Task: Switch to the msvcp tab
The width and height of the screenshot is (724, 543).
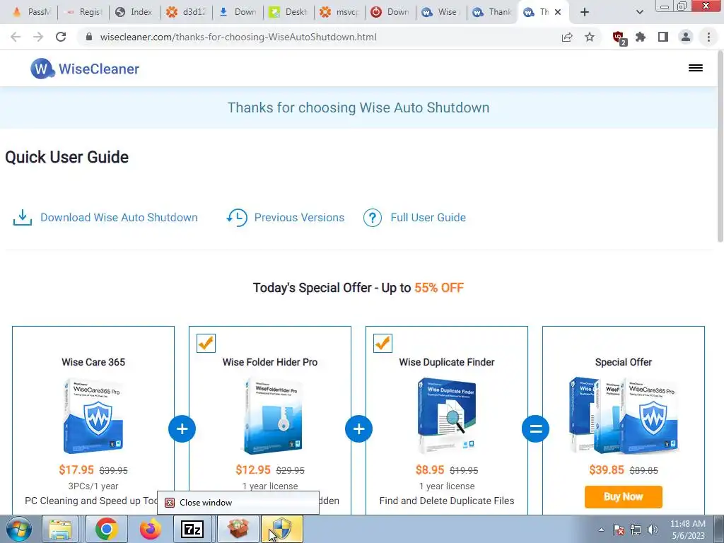Action: coord(339,12)
